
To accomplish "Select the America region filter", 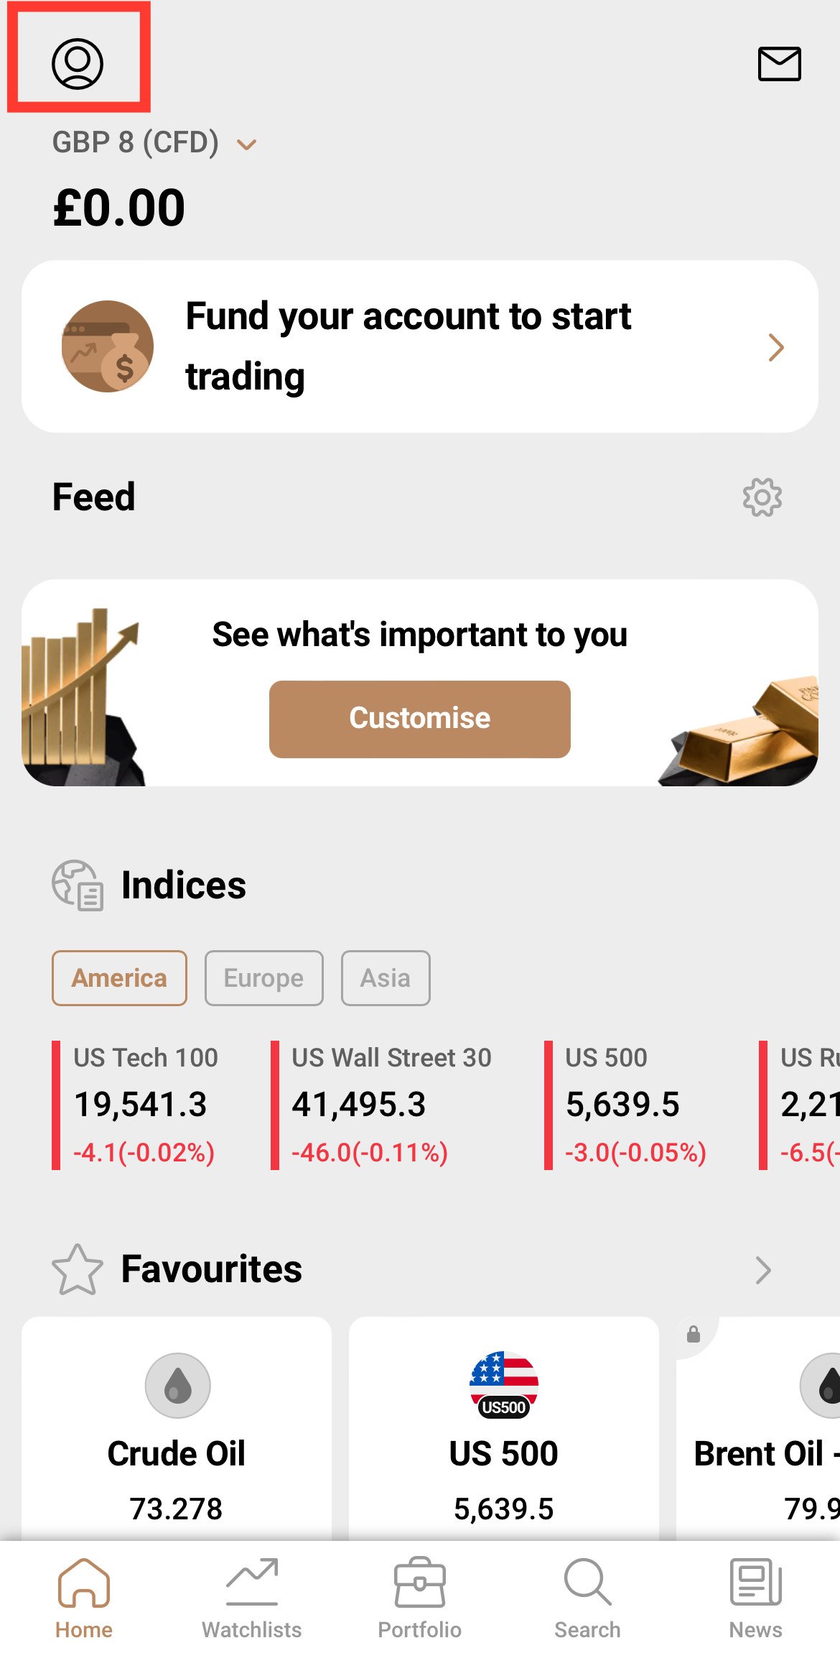I will (119, 978).
